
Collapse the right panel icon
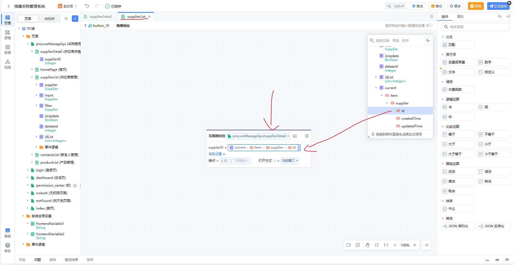[509, 17]
